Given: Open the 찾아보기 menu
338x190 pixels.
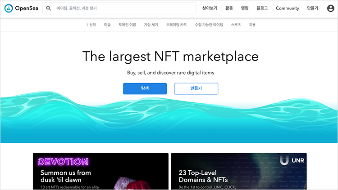Looking at the screenshot, I should [210, 9].
